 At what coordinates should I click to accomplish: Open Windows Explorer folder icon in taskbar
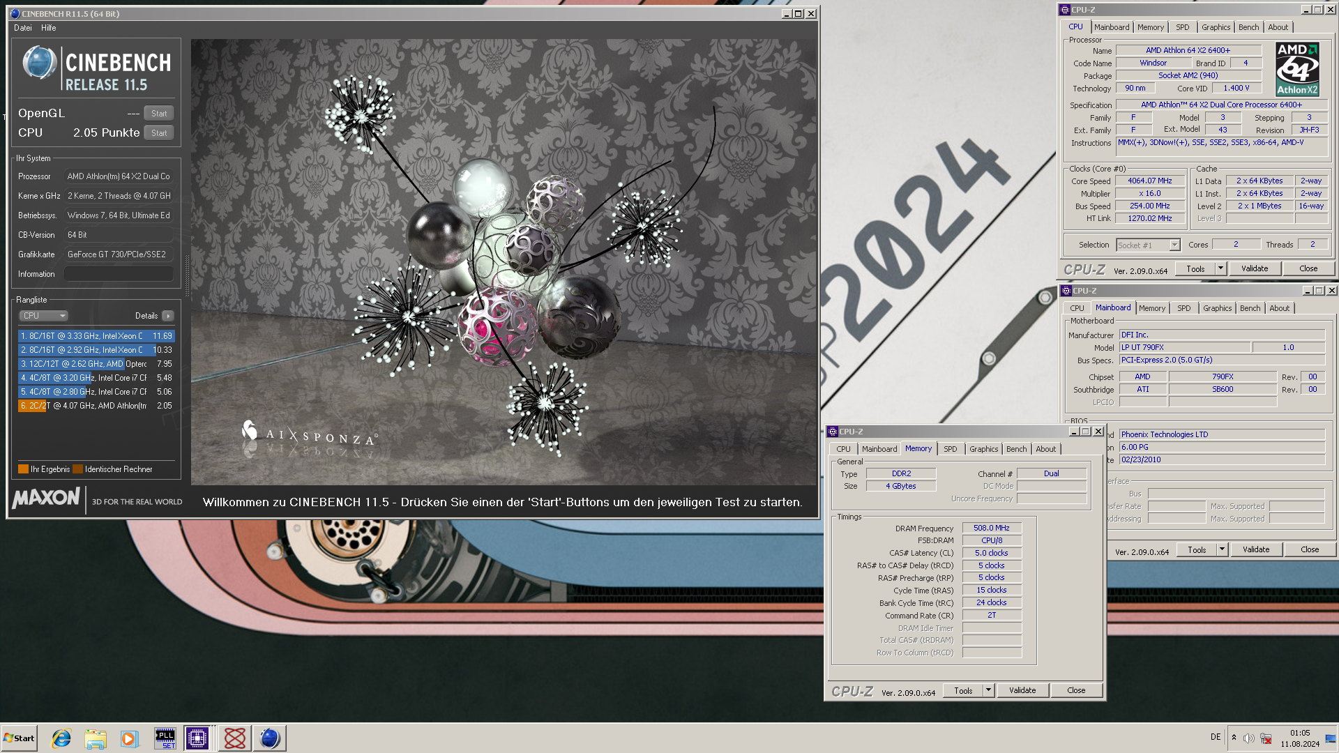pos(96,738)
